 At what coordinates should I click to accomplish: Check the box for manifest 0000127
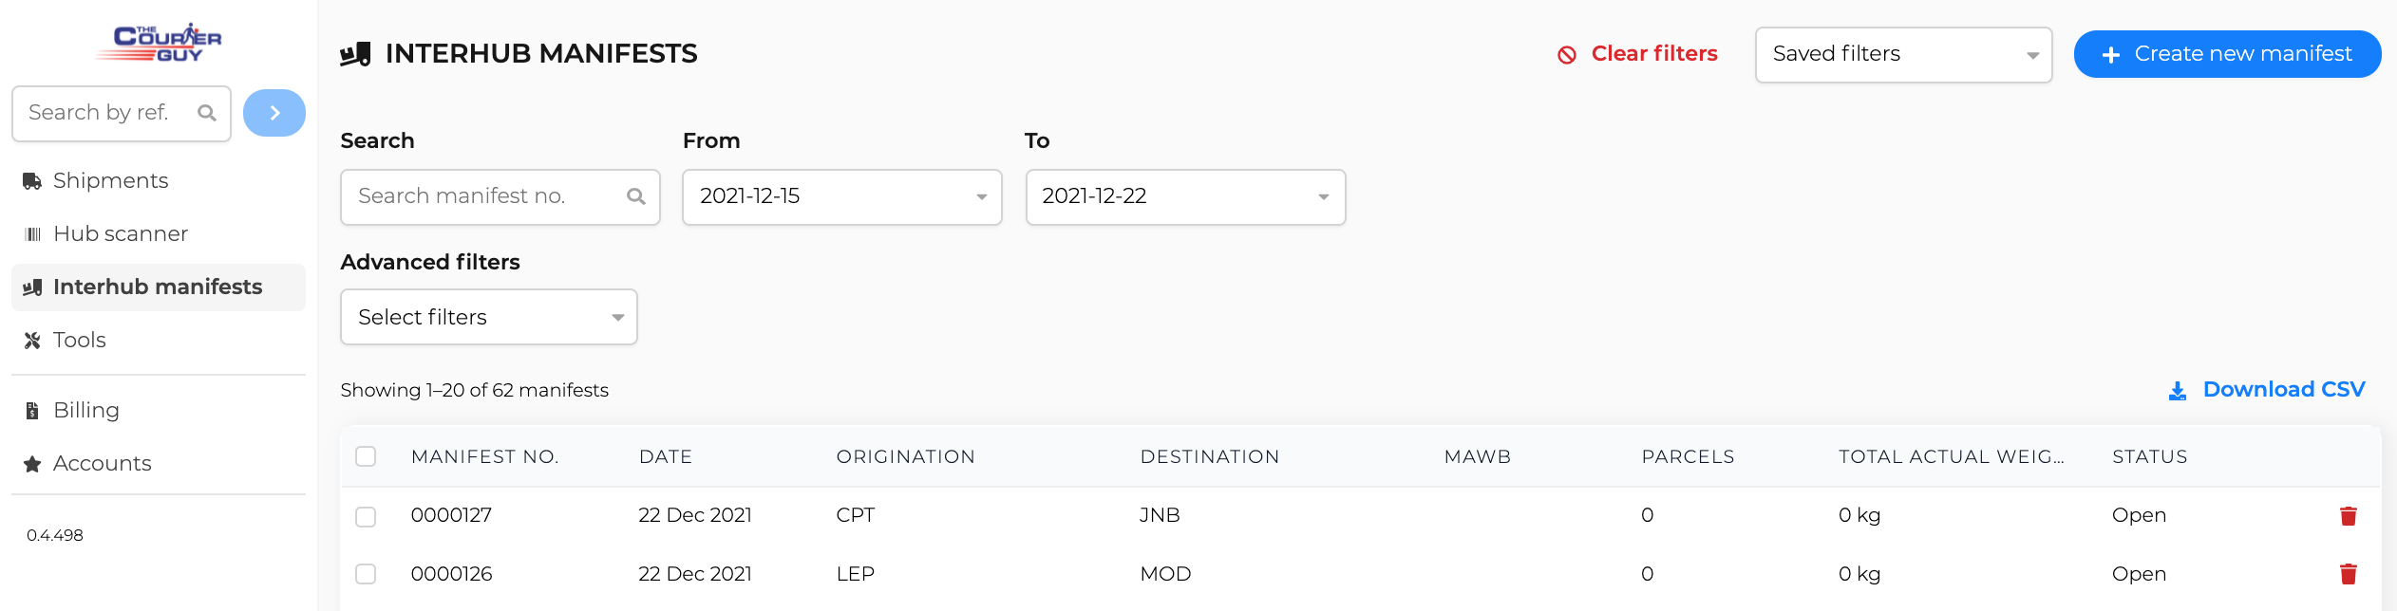click(x=366, y=516)
